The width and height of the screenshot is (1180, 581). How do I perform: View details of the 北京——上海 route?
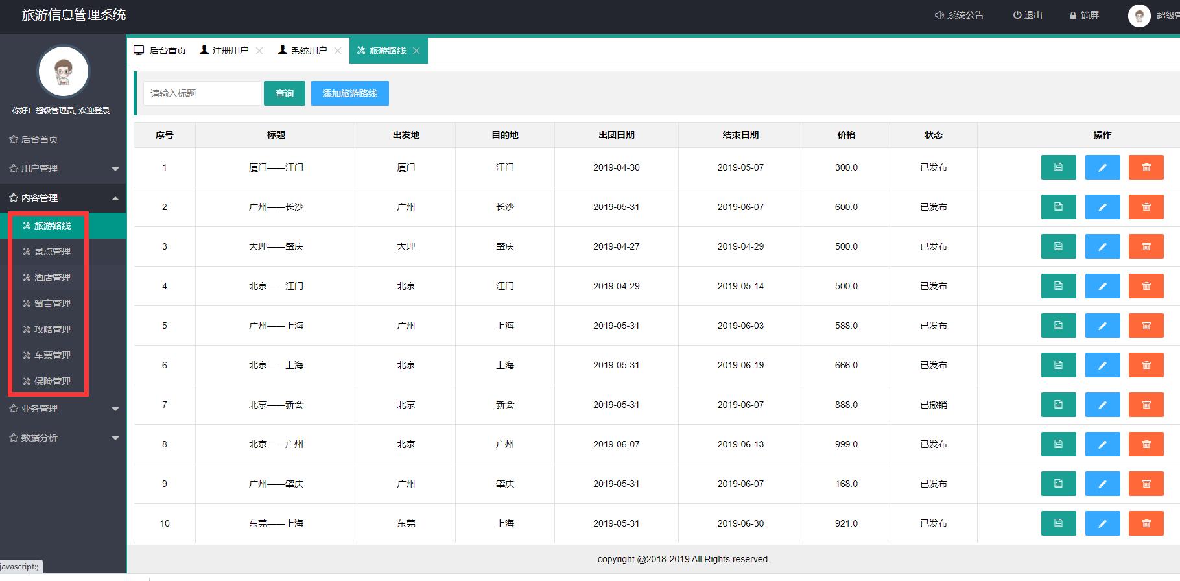1058,365
